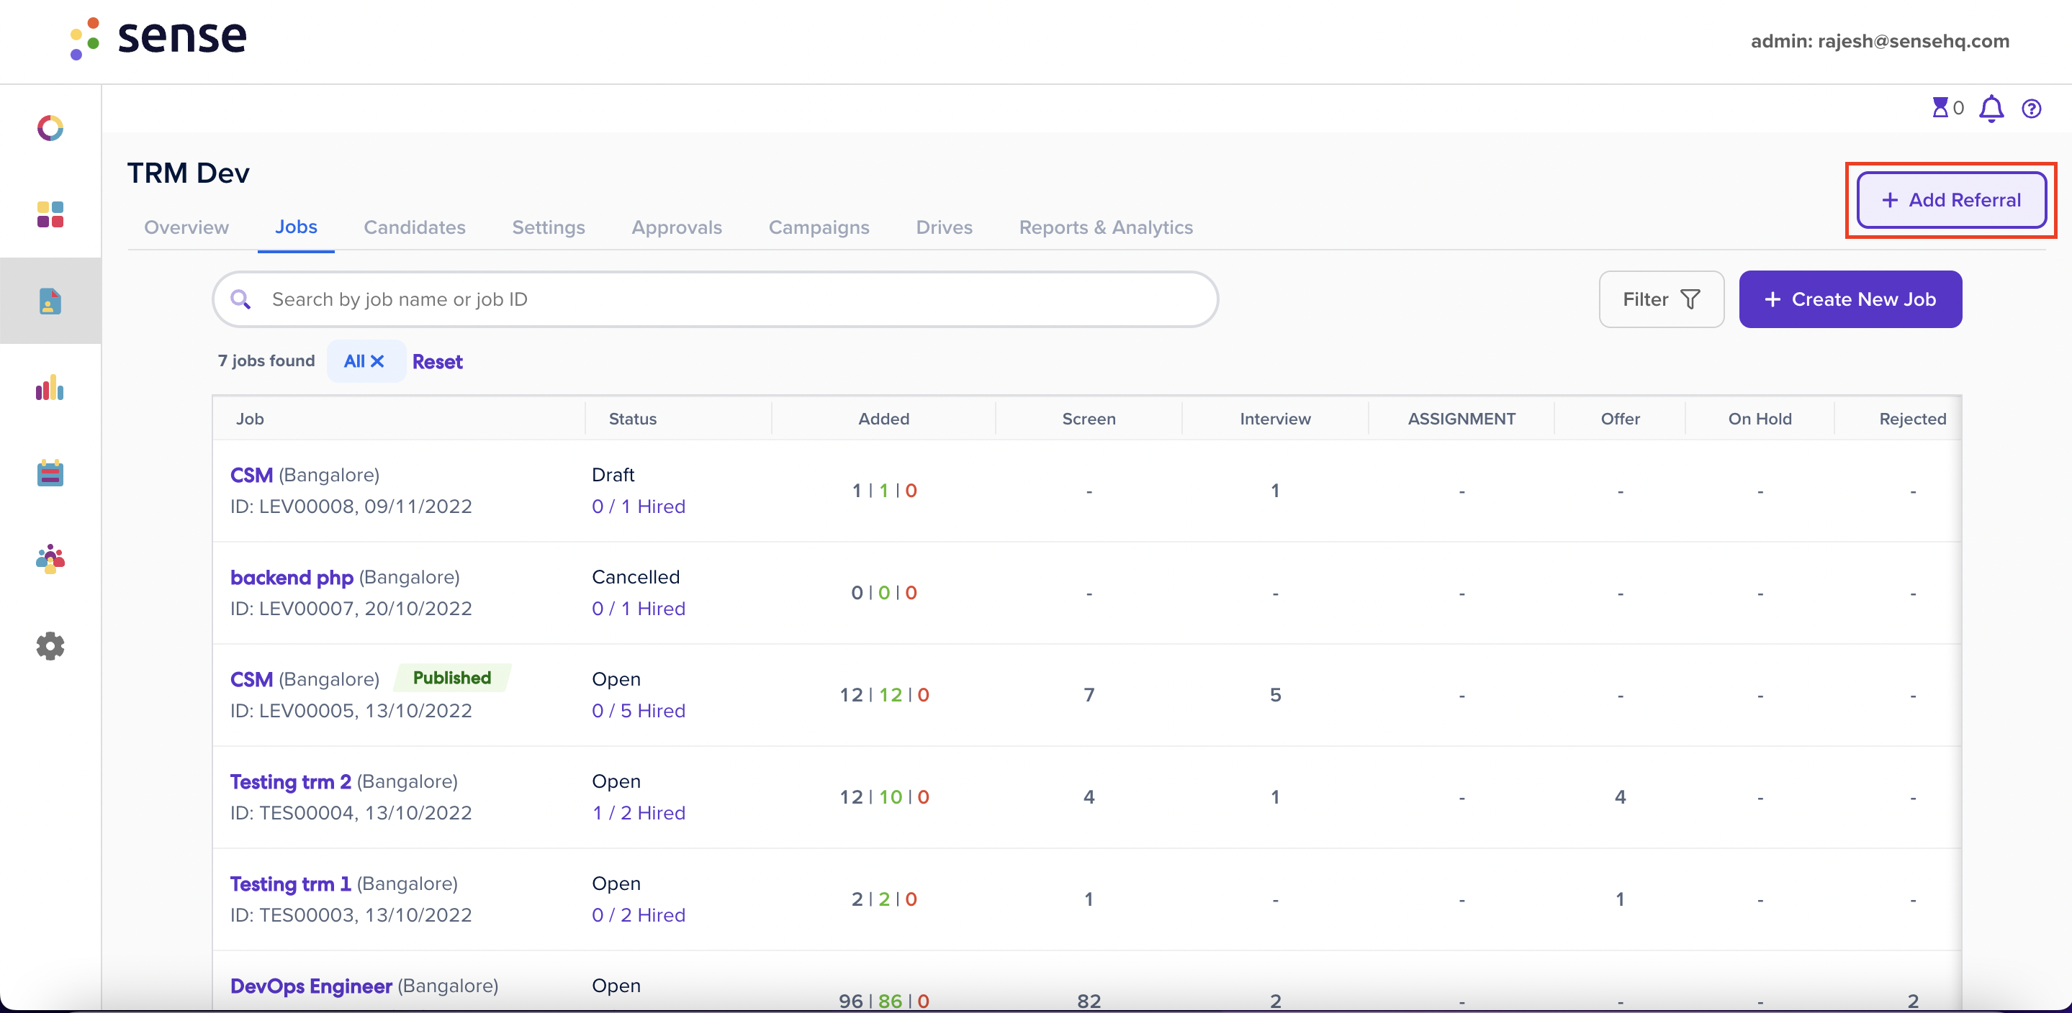Remove the All filter chip
Screen dimensions: 2072x1013
[377, 361]
